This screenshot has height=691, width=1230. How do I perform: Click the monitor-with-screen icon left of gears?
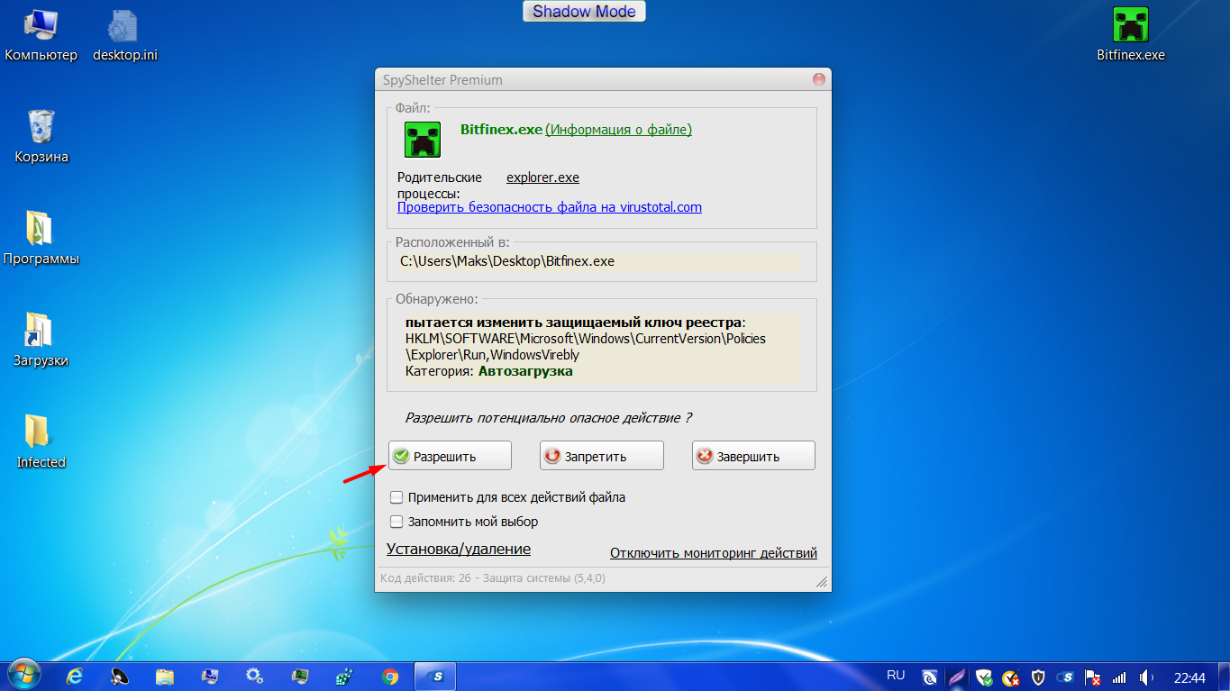click(210, 677)
